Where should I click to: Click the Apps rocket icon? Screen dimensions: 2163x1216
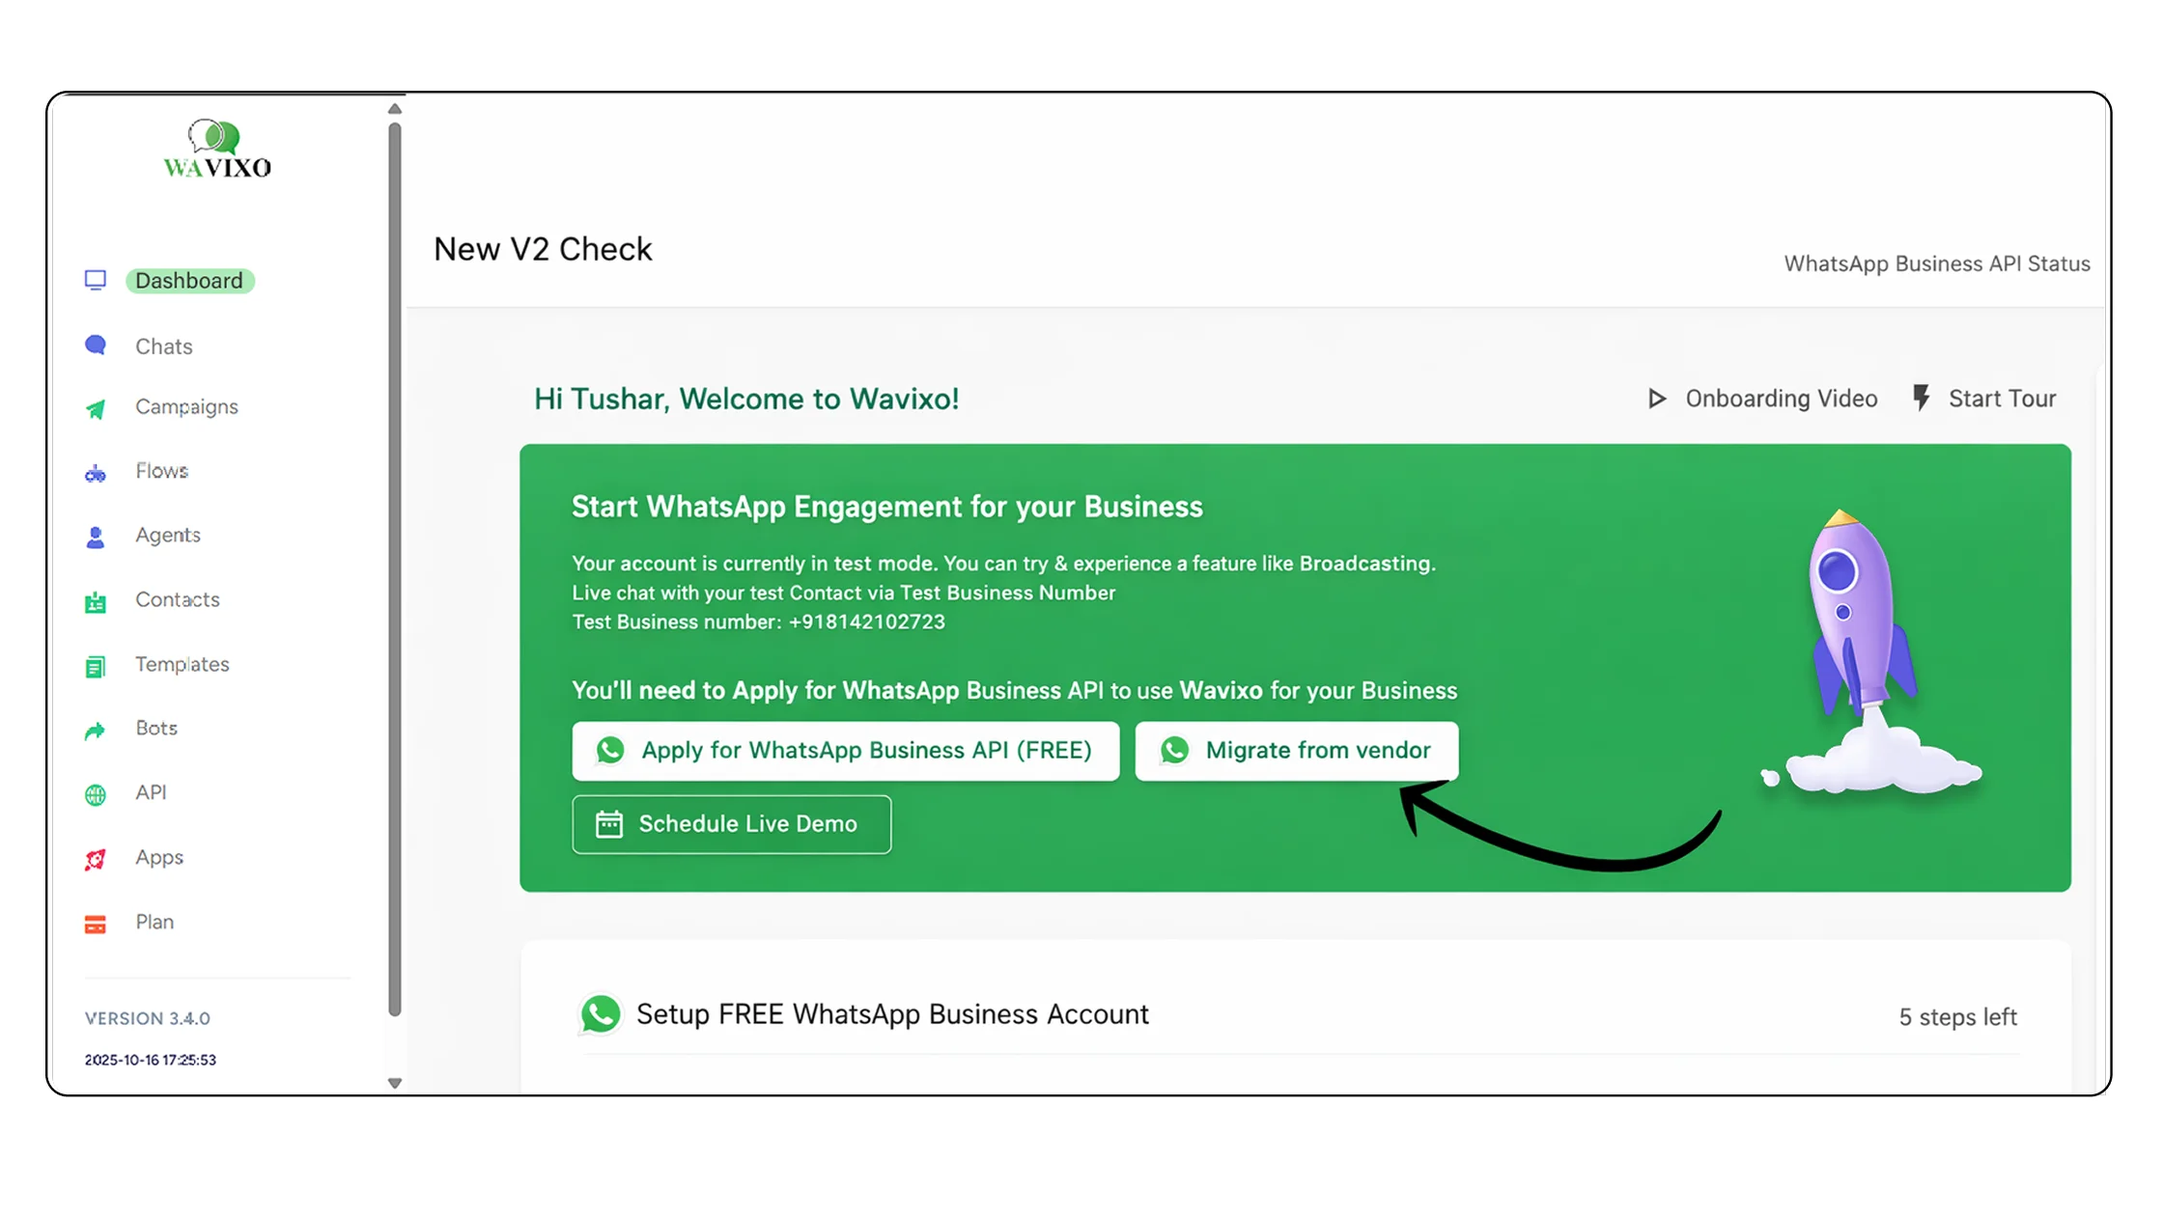pyautogui.click(x=95, y=859)
